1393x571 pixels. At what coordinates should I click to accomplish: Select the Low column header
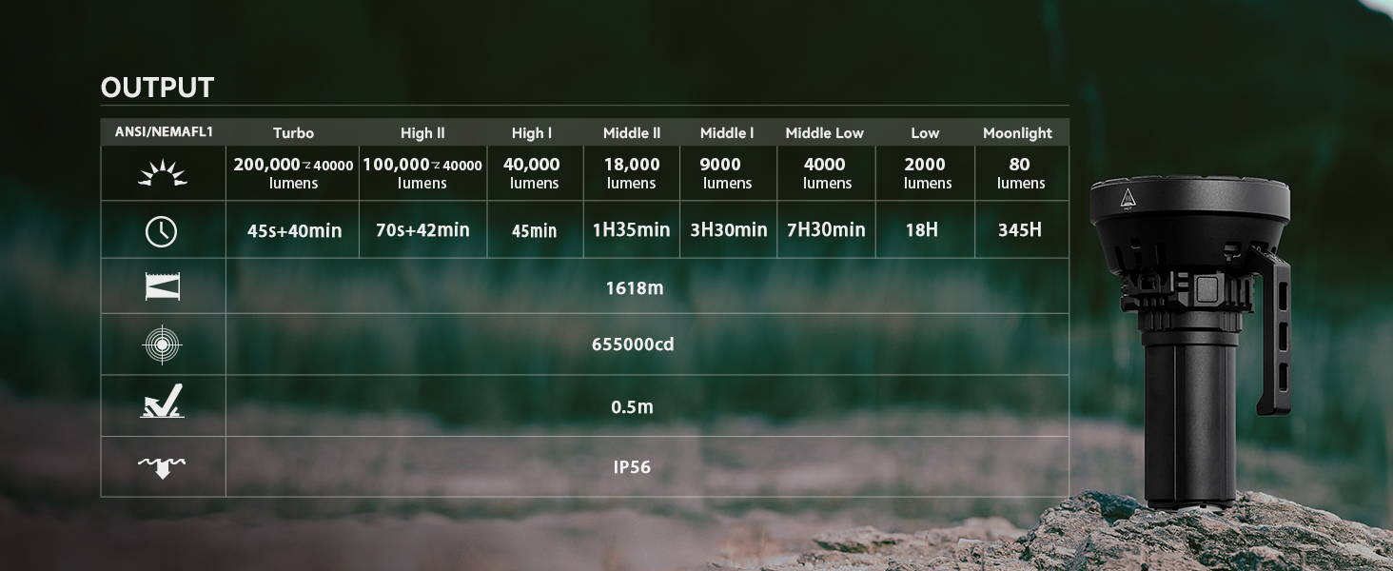pos(925,133)
